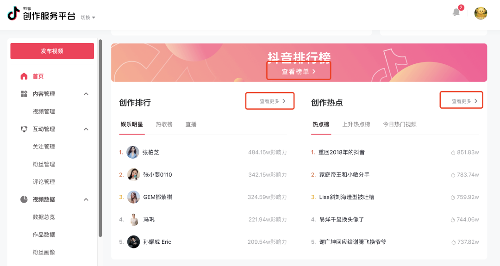Click the home icon beside 首页
The image size is (500, 266).
point(24,76)
